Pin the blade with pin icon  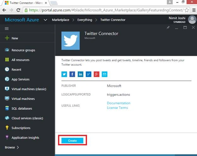coord(168,27)
